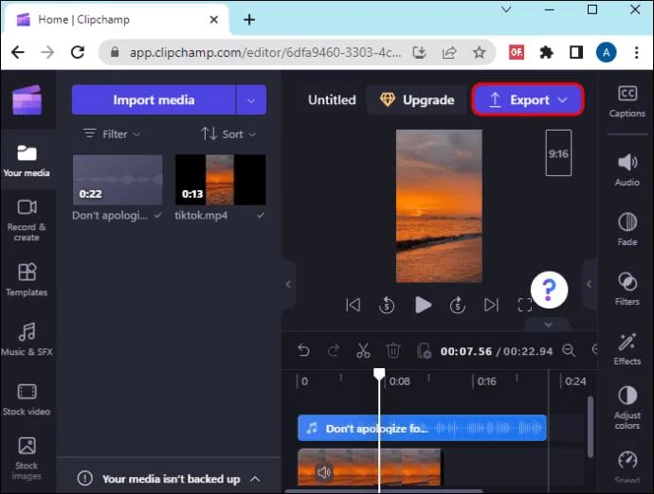Expand the backup warning chevron

point(255,479)
